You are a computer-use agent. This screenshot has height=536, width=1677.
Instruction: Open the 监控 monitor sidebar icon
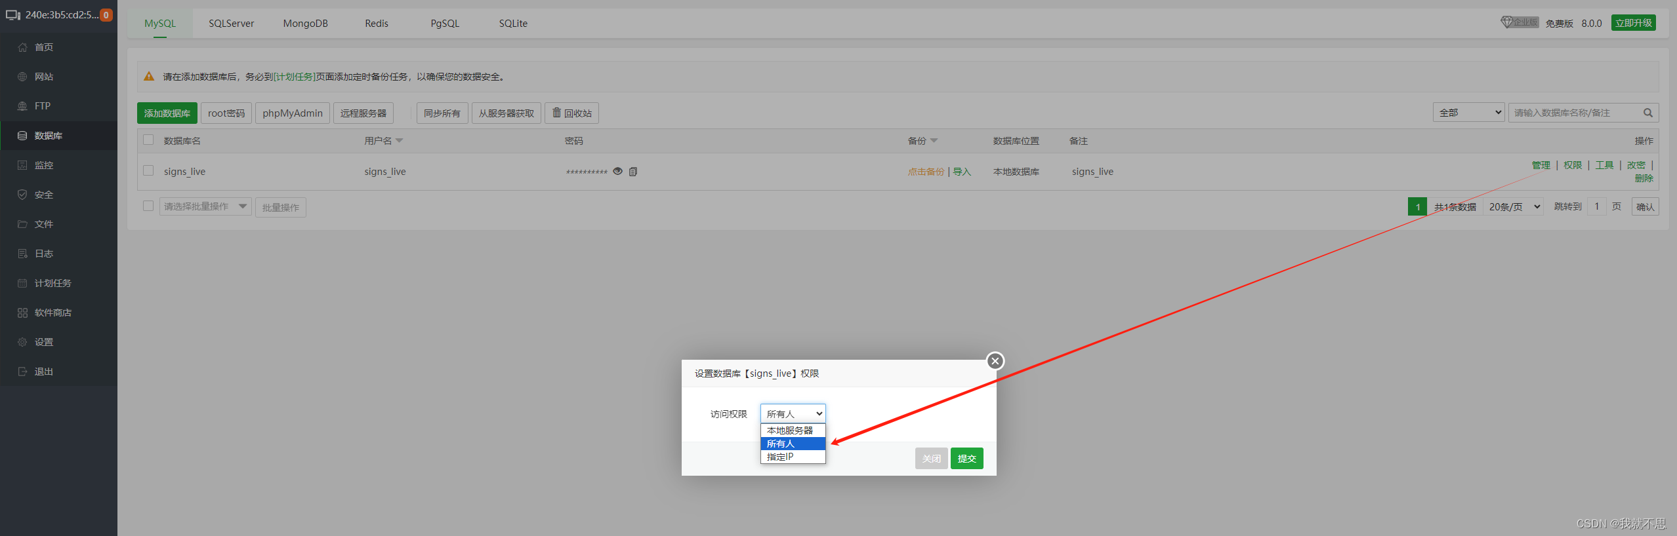coord(22,165)
